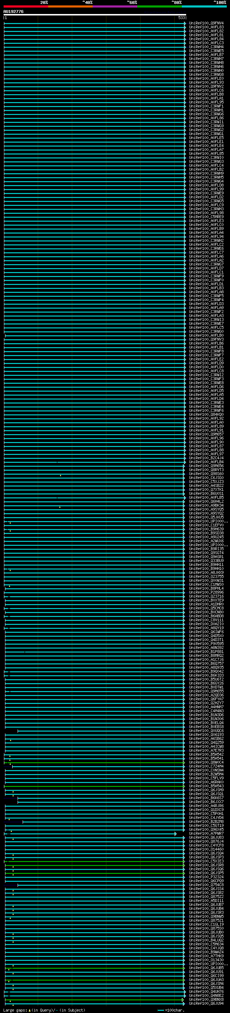Screen dimensions: 230x1013
Task: Select hit label UniRef100_O13430
Action: pos(206,960)
